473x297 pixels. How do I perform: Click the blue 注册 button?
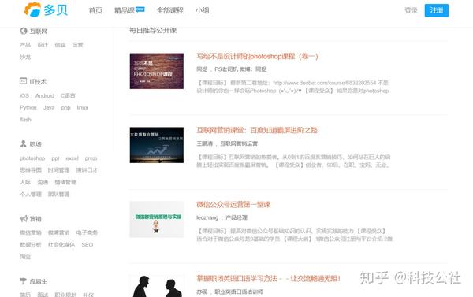436,10
